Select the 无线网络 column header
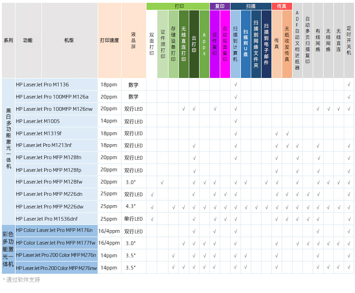The height and width of the screenshot is (293, 355). pos(328,40)
